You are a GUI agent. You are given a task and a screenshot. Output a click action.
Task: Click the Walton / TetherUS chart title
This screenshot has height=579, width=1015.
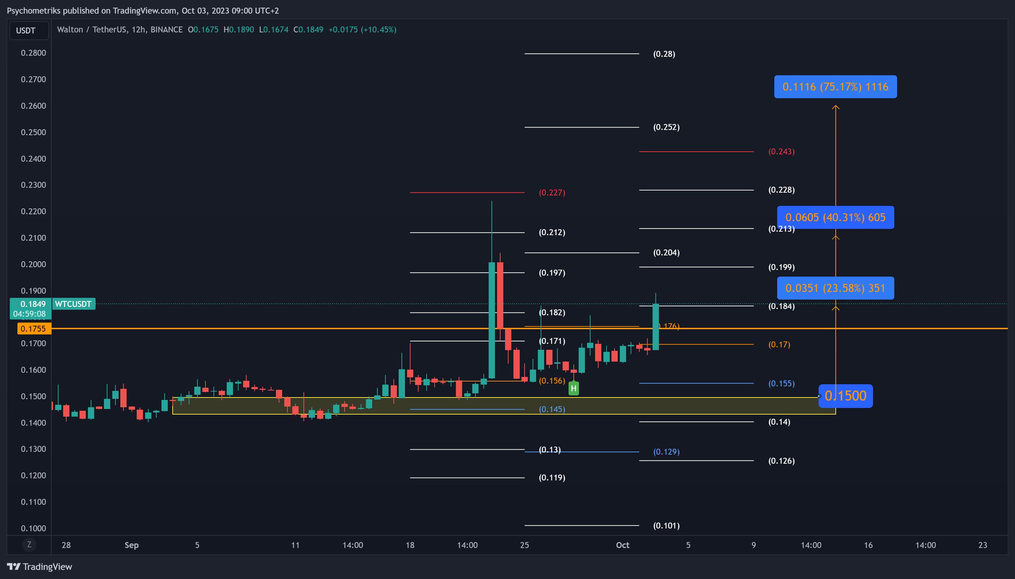coord(120,29)
